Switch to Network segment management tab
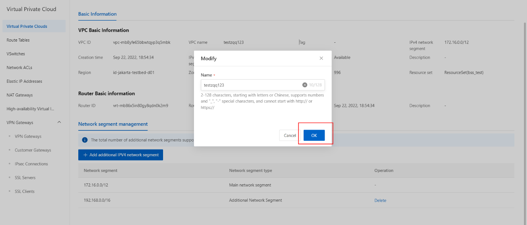 coord(113,124)
